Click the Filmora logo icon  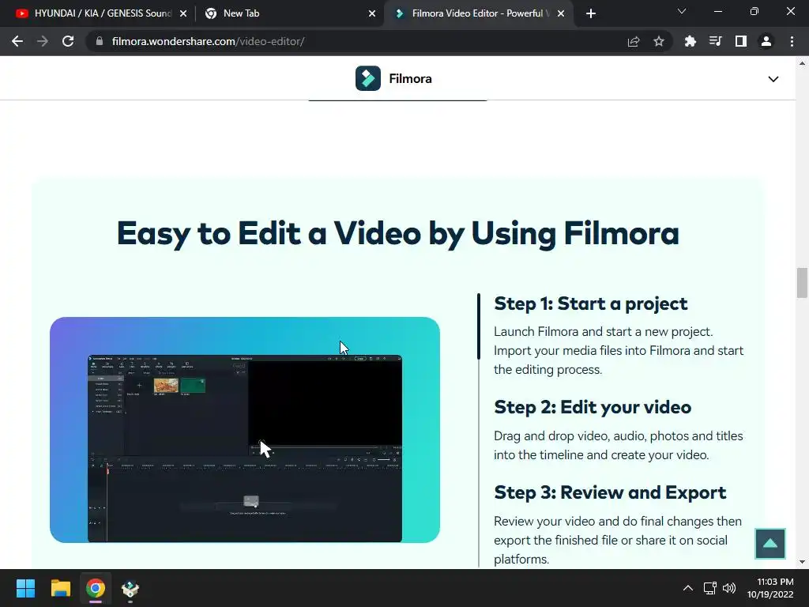click(368, 78)
